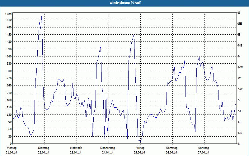The width and height of the screenshot is (249, 156).
Task: Pick the 330 y-axis value
Action: coord(9,64)
